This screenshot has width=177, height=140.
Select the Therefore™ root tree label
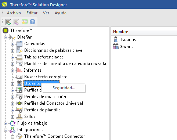point(21,30)
